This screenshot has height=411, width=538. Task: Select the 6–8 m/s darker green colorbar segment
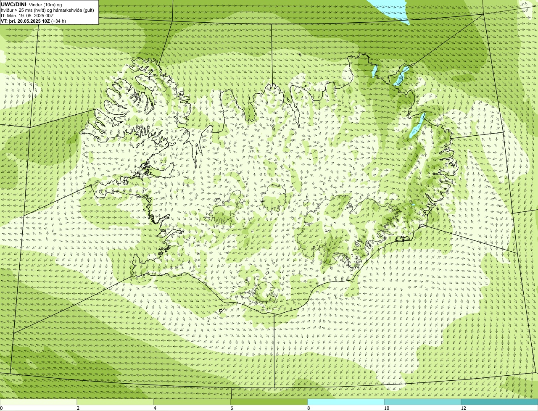(x=269, y=402)
